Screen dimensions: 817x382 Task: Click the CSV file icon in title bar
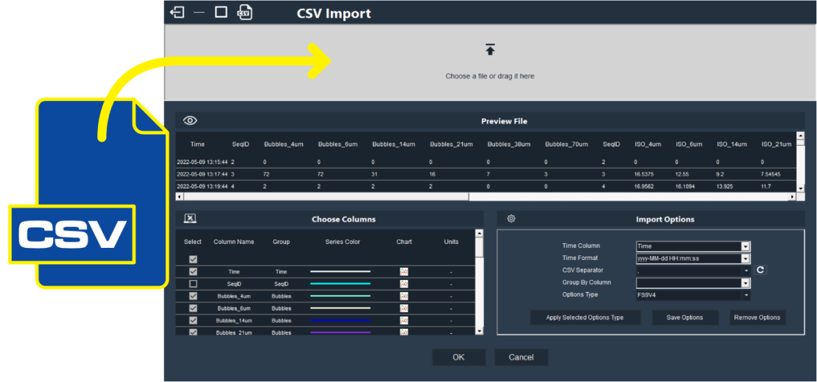coord(244,12)
